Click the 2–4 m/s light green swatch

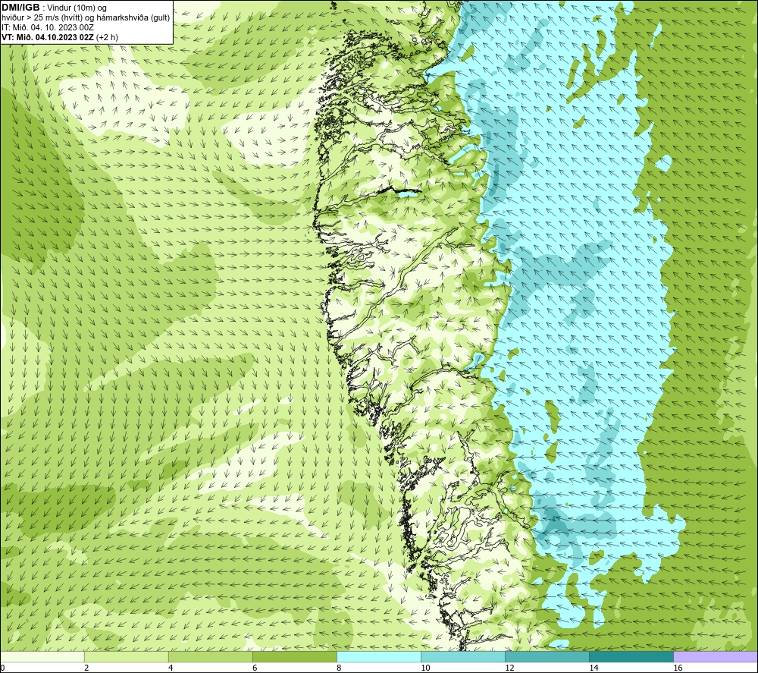(x=127, y=656)
